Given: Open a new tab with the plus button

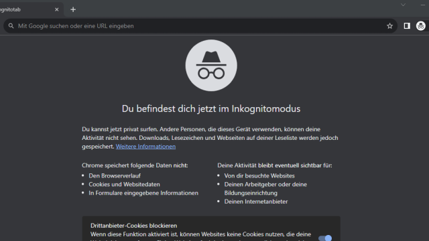Looking at the screenshot, I should [x=73, y=9].
